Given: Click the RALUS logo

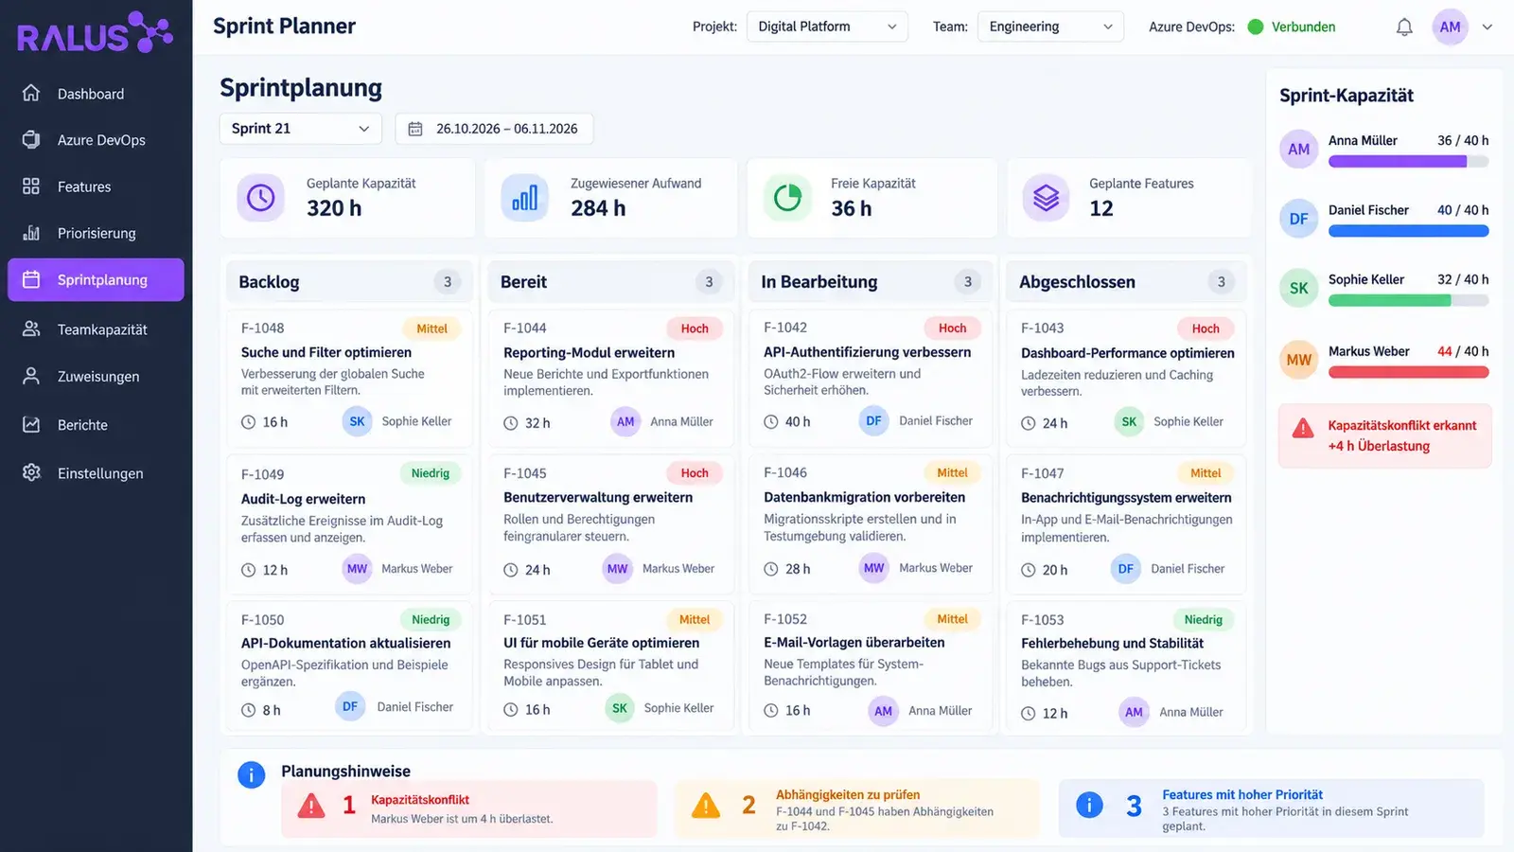Looking at the screenshot, I should coord(95,33).
